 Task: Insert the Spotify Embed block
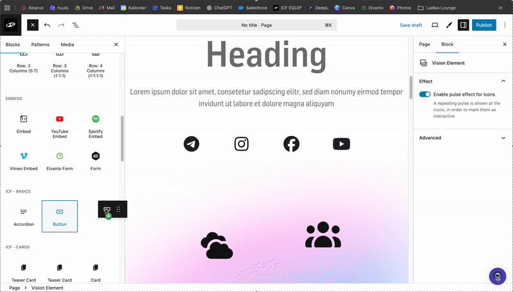click(x=96, y=126)
